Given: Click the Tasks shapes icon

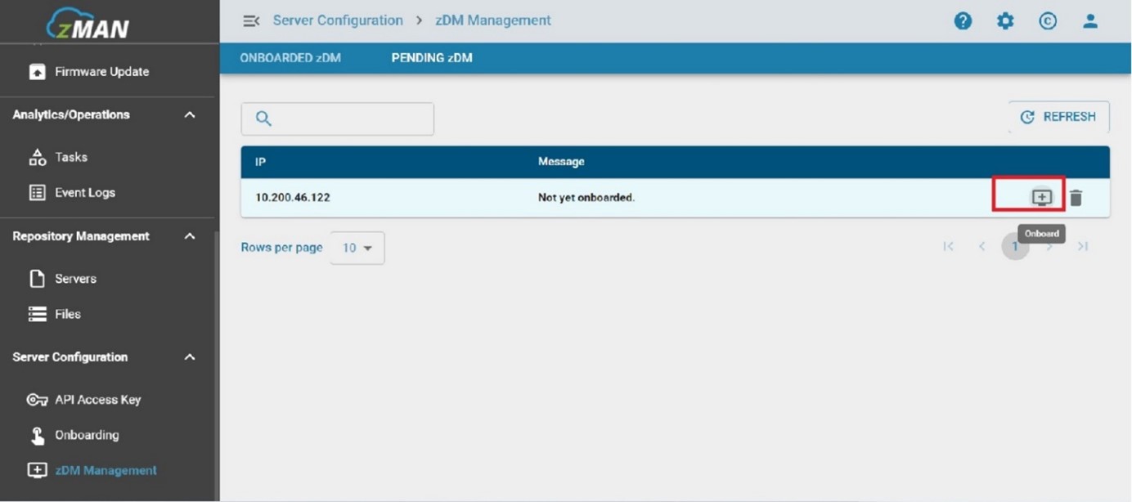Looking at the screenshot, I should (x=37, y=157).
